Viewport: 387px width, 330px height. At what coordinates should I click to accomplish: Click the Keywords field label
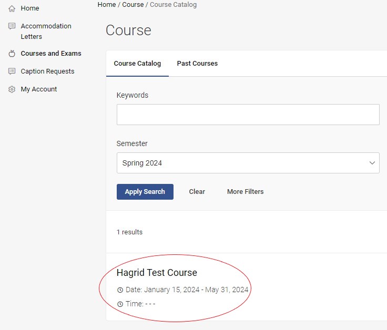tap(133, 95)
